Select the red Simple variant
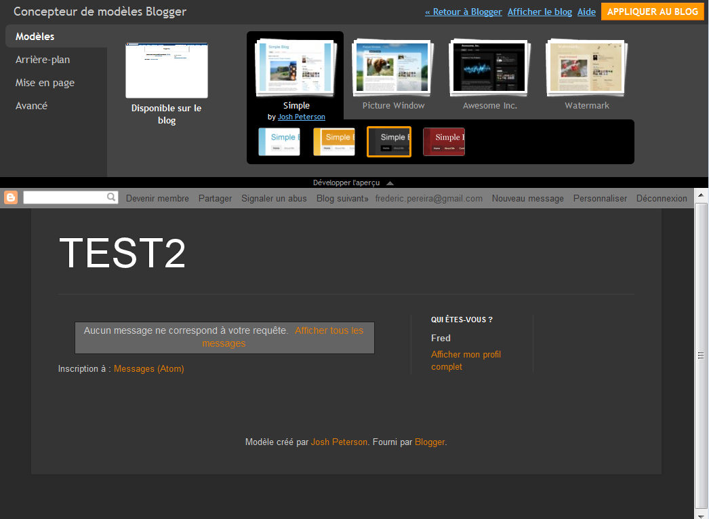Screen dimensions: 709x519 444,142
